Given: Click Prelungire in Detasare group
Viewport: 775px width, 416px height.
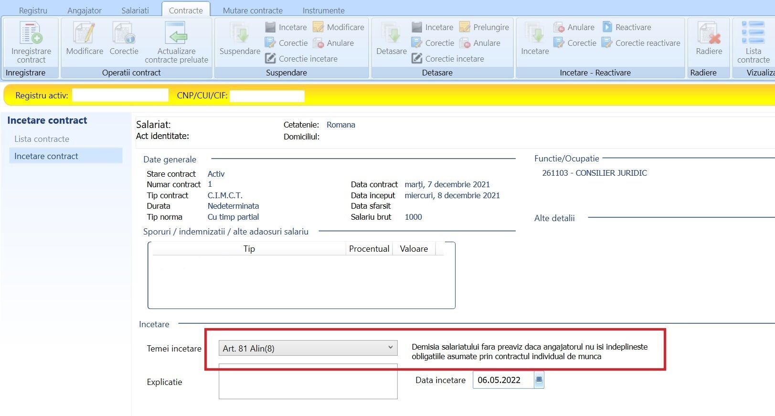Looking at the screenshot, I should 484,27.
